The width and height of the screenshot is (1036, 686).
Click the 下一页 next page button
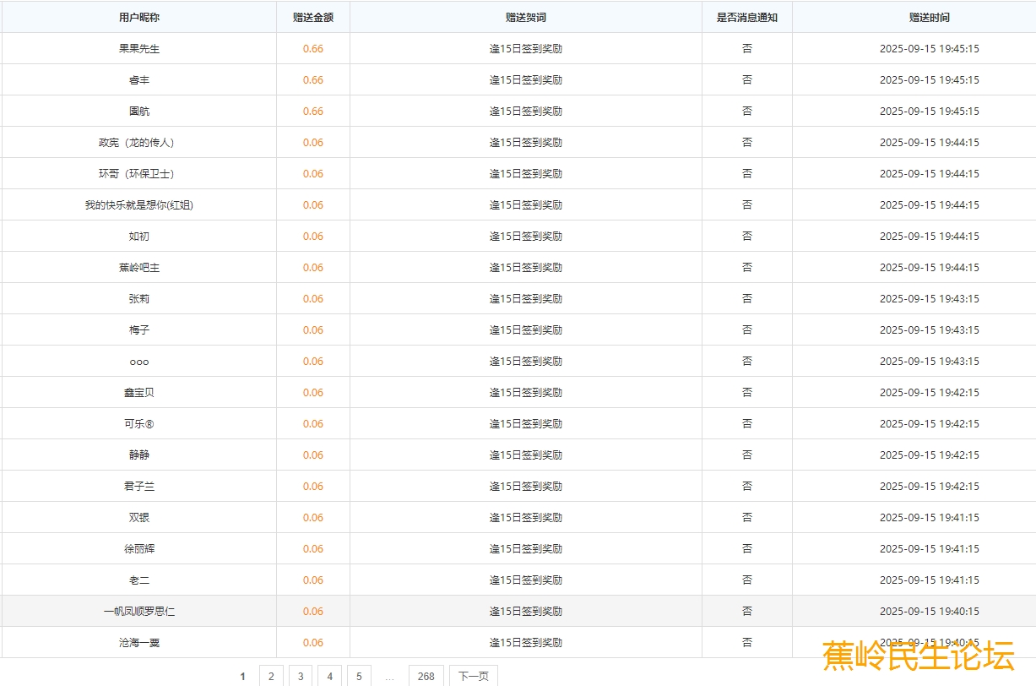473,676
